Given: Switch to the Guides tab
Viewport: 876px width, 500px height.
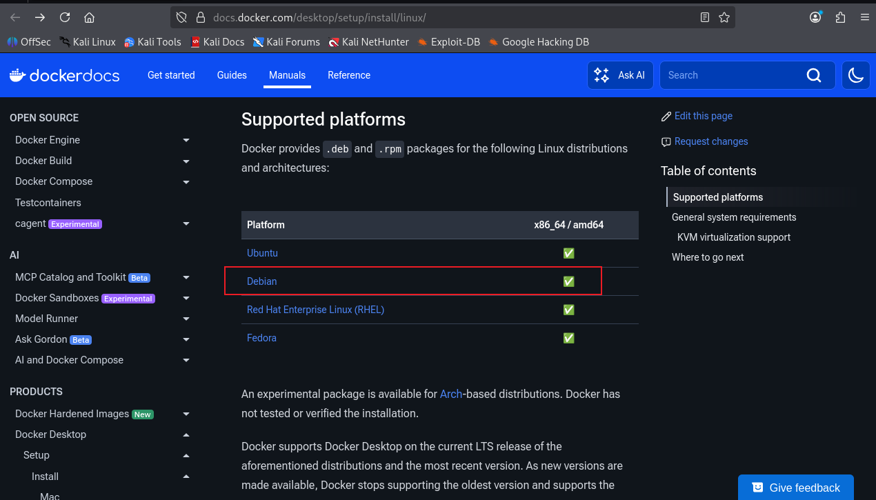Looking at the screenshot, I should click(x=232, y=75).
